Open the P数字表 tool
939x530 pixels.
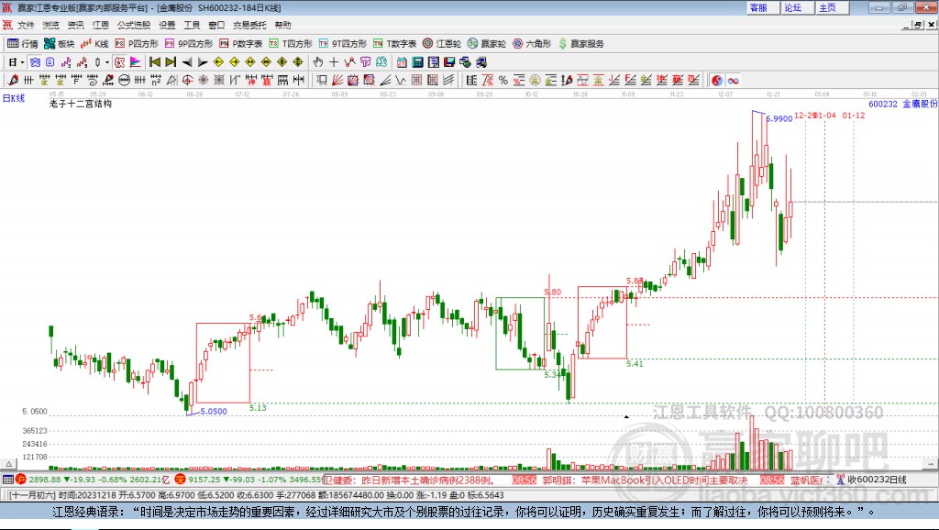[241, 44]
